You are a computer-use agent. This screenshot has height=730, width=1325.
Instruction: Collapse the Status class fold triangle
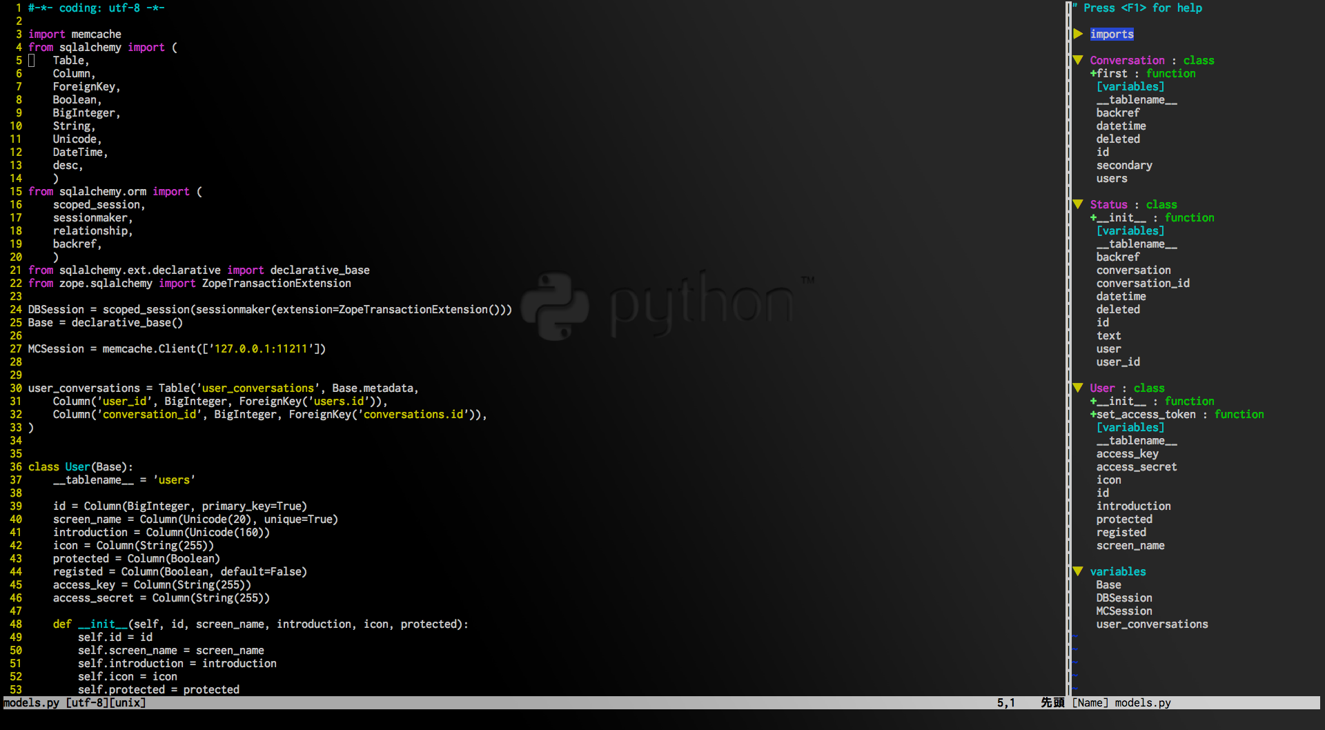click(1078, 204)
